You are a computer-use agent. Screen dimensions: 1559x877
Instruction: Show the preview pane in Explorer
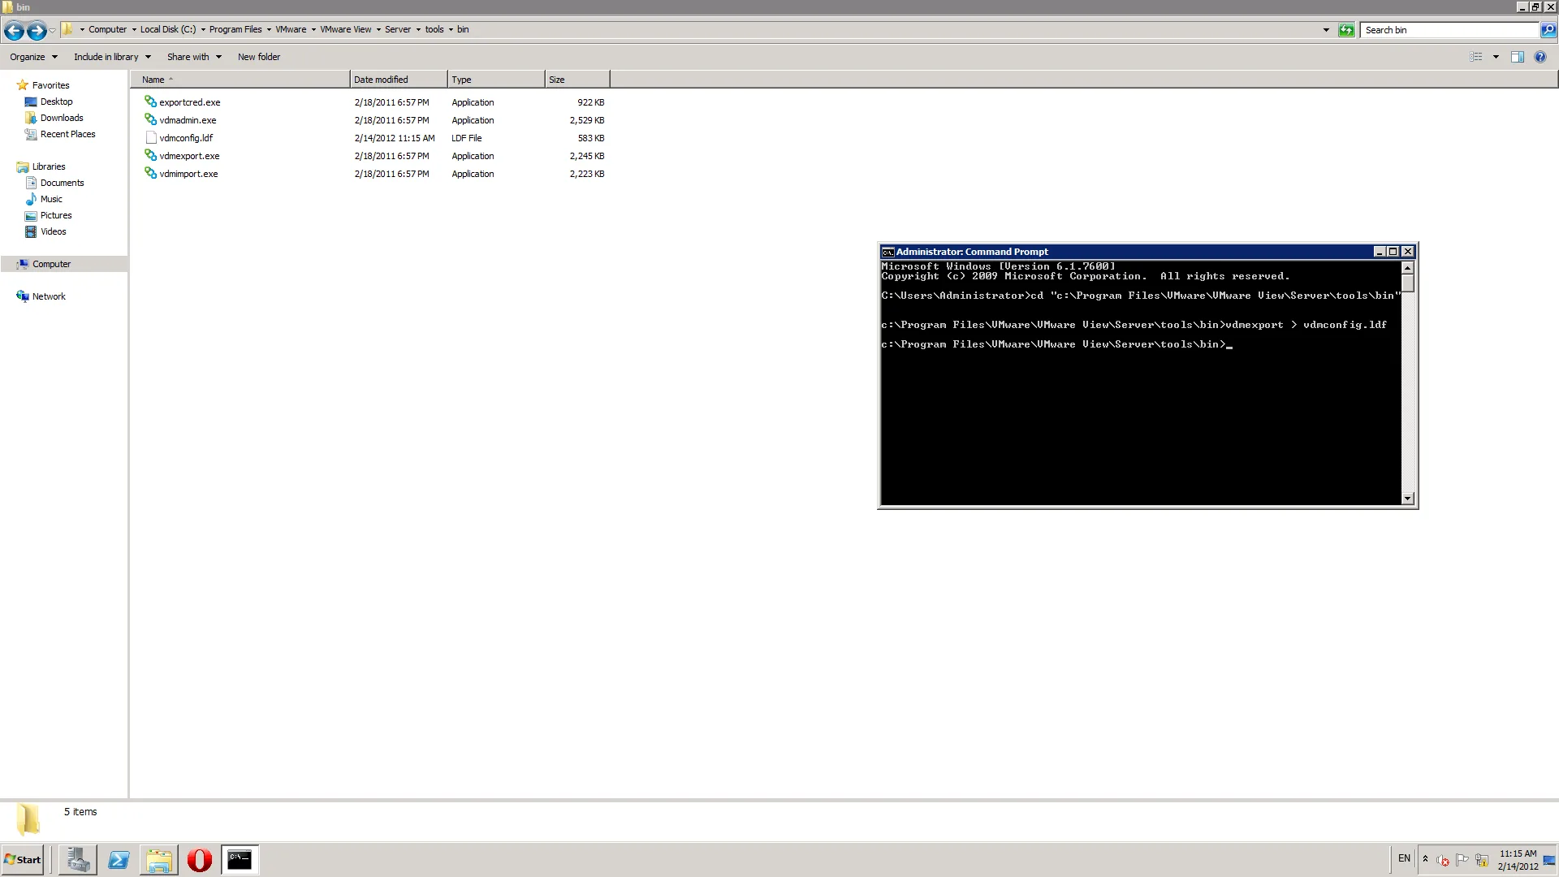click(x=1518, y=57)
